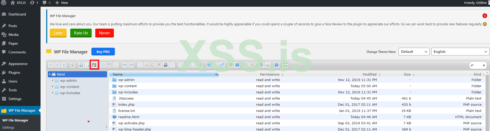Click the copy icon in toolbar
Image resolution: width=490 pixels, height=131 pixels.
[x=140, y=65]
